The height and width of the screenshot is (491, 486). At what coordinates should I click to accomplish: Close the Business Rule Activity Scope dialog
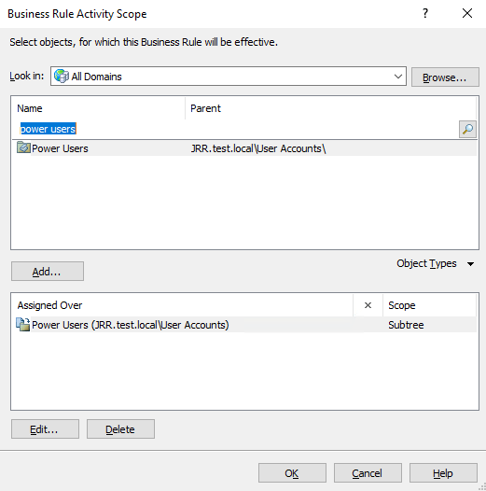pos(467,13)
